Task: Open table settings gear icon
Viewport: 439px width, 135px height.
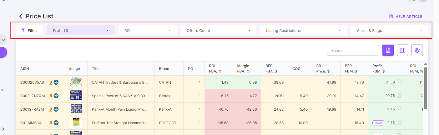Action: tap(417, 50)
